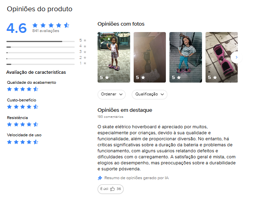Open the Qualificação filter dropdown
The height and width of the screenshot is (198, 263).
tap(149, 95)
